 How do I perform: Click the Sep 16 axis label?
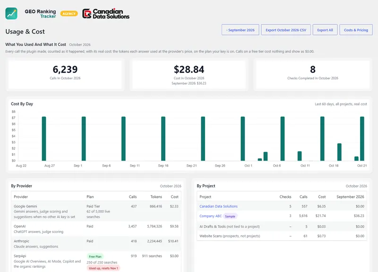point(163,165)
